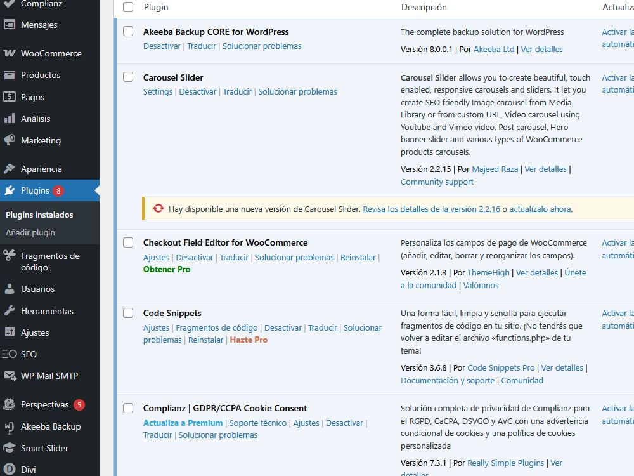Review details of version 2.2.16
The image size is (634, 476).
pyautogui.click(x=431, y=209)
